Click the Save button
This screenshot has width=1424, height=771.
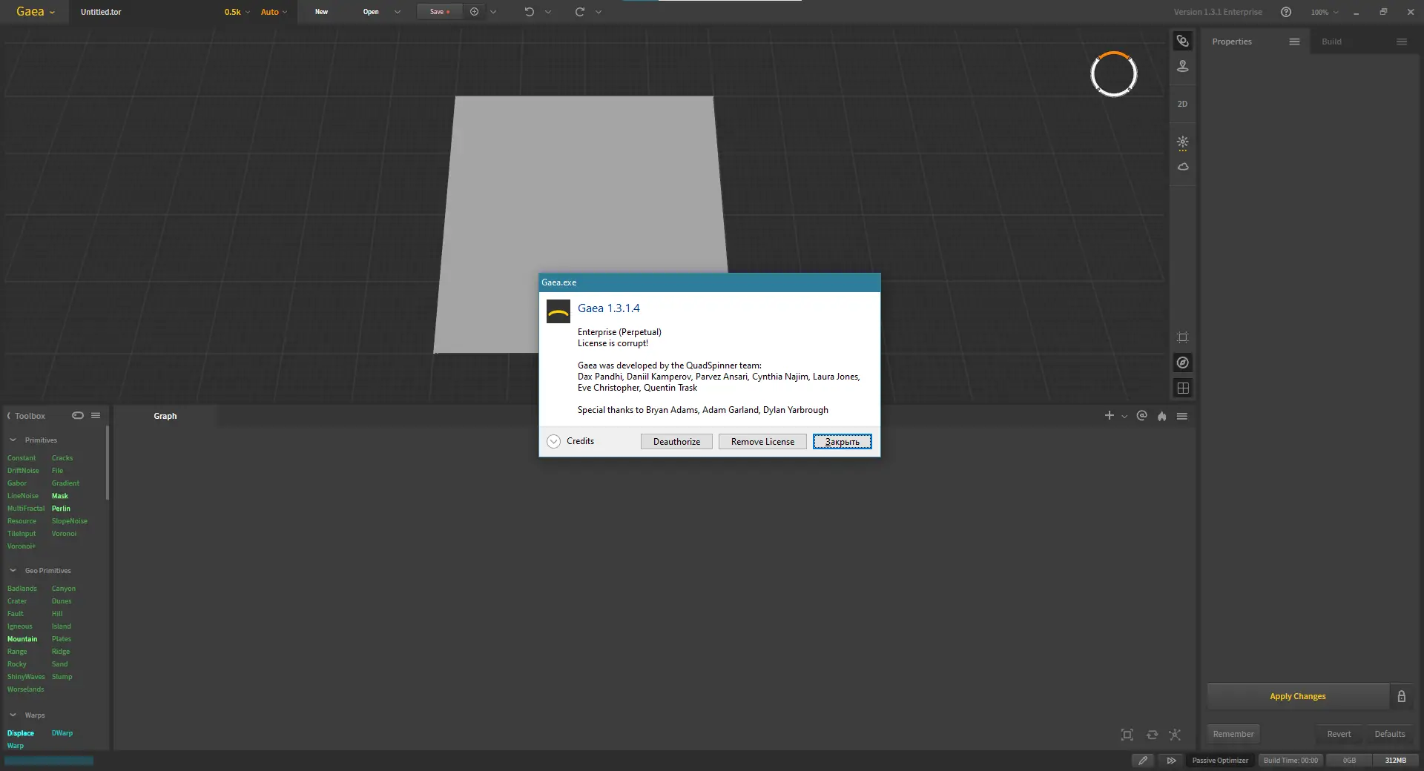pos(440,12)
